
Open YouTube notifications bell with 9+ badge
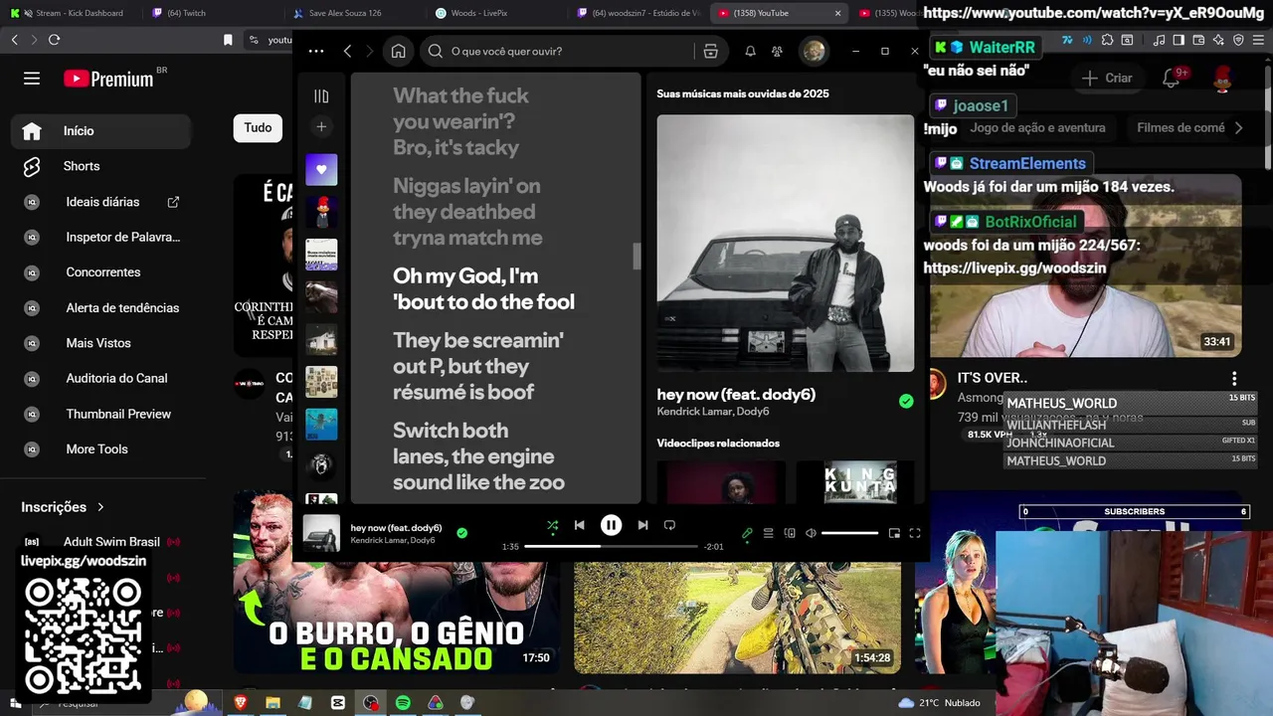[x=1172, y=78]
